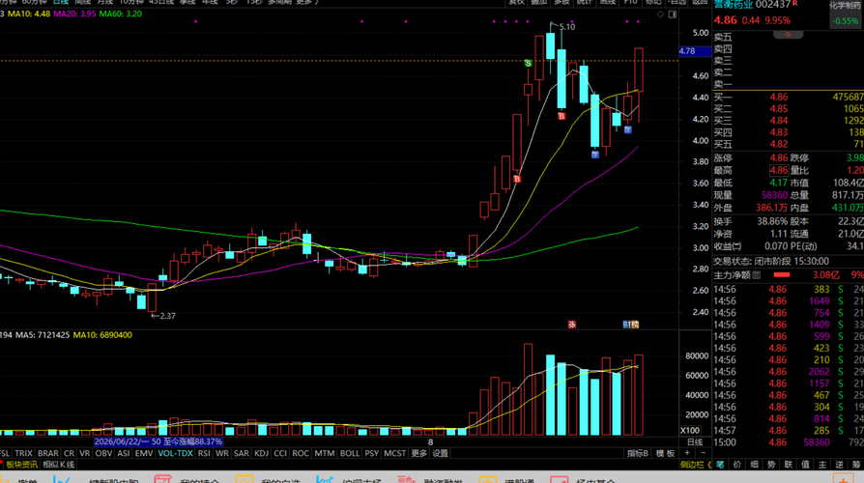Select the 细 detail tab
The width and height of the screenshot is (864, 483).
click(x=755, y=465)
